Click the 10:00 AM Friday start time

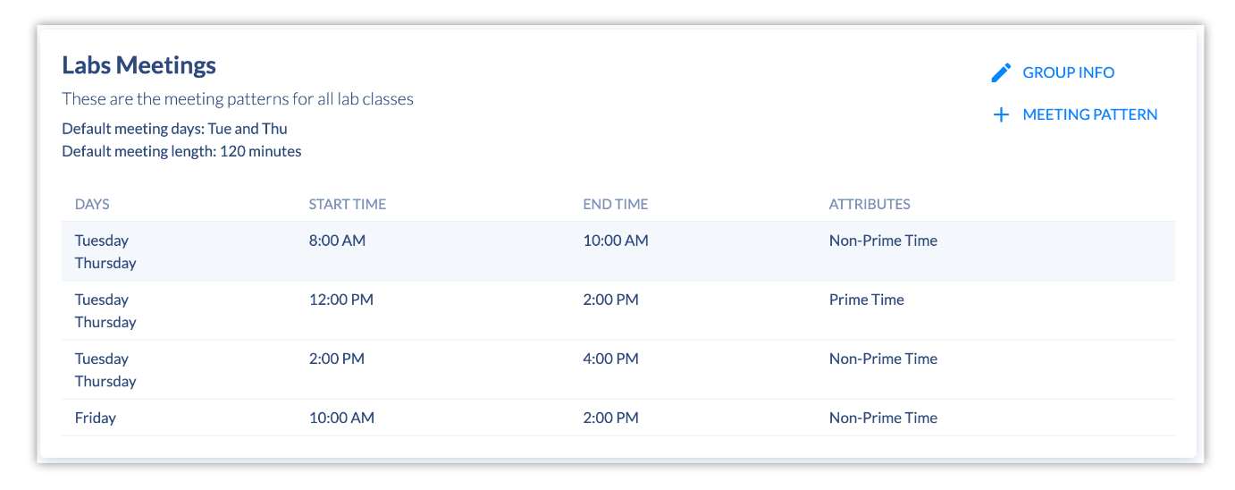pyautogui.click(x=341, y=418)
